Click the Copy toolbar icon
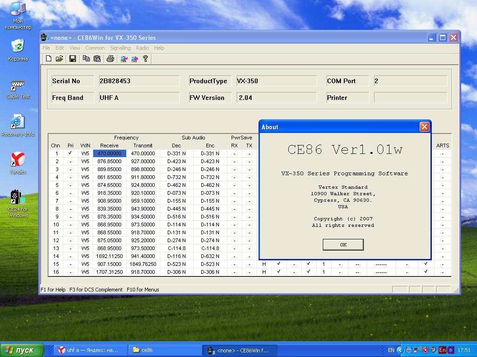This screenshot has width=477, height=357. 86,59
